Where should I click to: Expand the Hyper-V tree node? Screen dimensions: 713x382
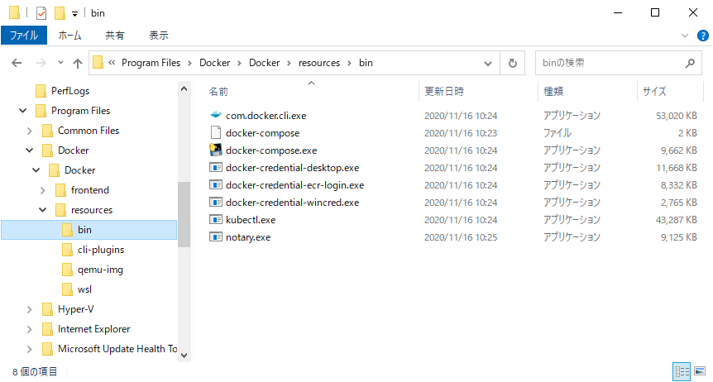point(30,310)
